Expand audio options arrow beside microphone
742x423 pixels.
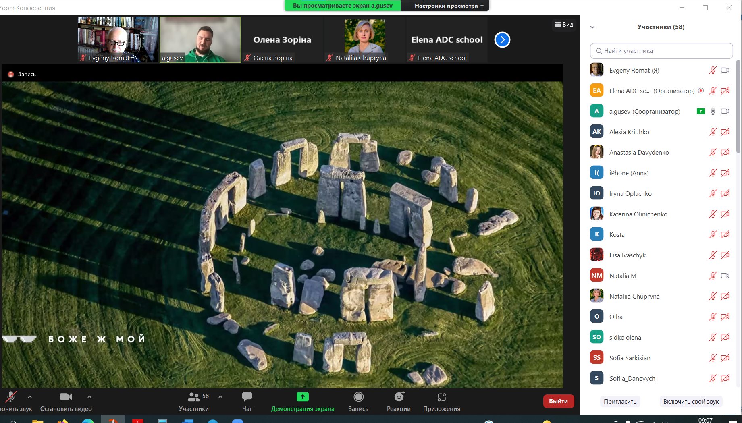point(30,397)
